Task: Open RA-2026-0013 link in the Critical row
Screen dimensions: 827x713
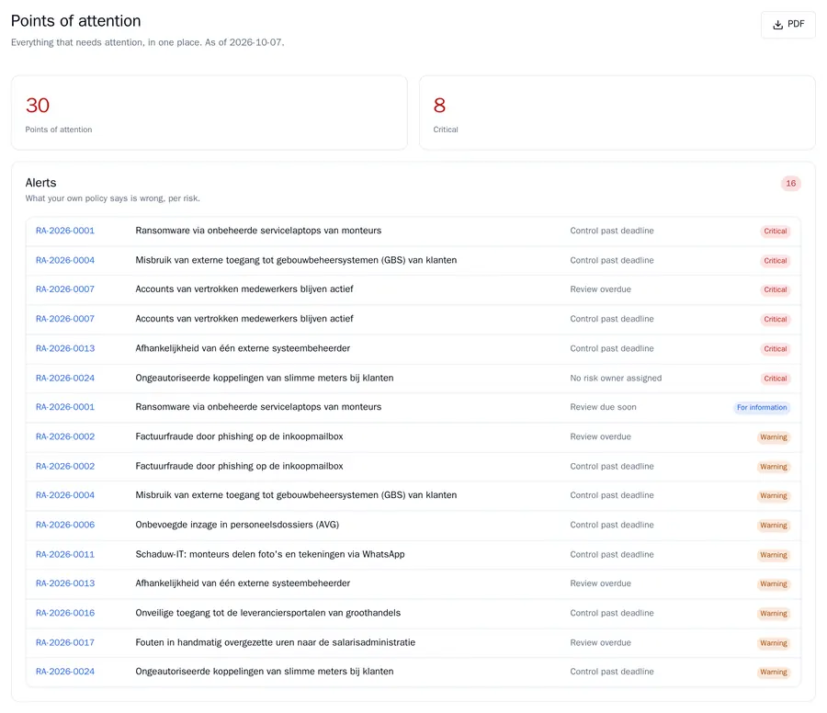Action: (65, 348)
